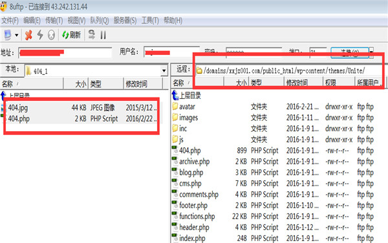Image resolution: width=388 pixels, height=243 pixels.
Task: Click the remote parent directory up-arrow icon
Action: click(x=175, y=95)
